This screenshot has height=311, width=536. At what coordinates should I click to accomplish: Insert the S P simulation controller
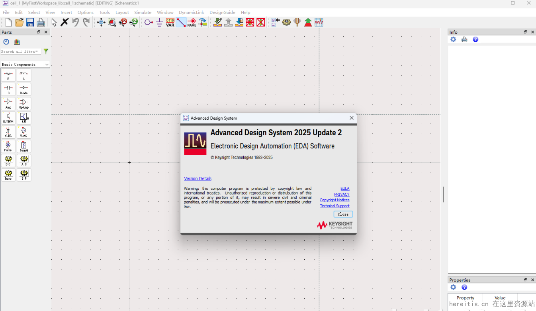24,175
